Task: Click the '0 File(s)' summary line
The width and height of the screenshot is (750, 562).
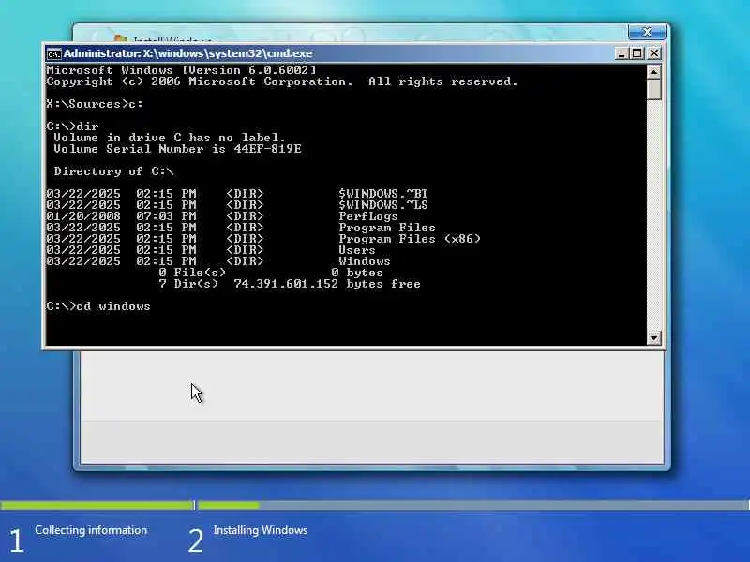Action: [x=271, y=273]
